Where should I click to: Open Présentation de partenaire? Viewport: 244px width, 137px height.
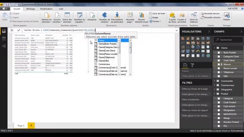coord(117,18)
